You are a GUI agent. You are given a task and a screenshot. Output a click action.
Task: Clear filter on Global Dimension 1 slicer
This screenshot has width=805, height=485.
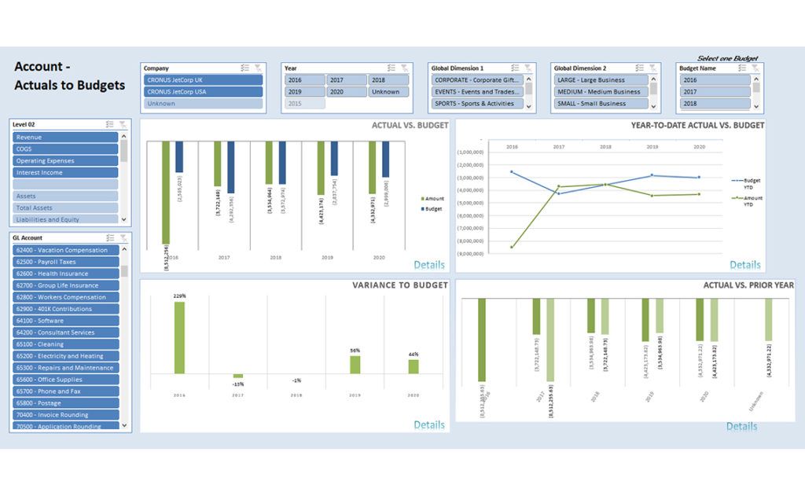527,68
